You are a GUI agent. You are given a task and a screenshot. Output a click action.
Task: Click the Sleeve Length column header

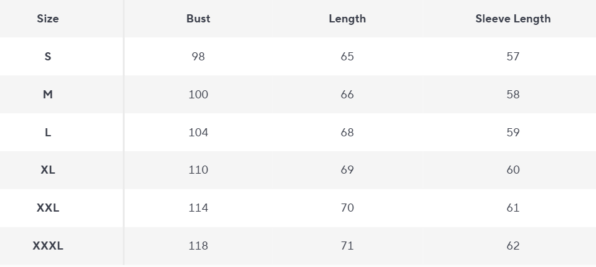[x=513, y=19]
